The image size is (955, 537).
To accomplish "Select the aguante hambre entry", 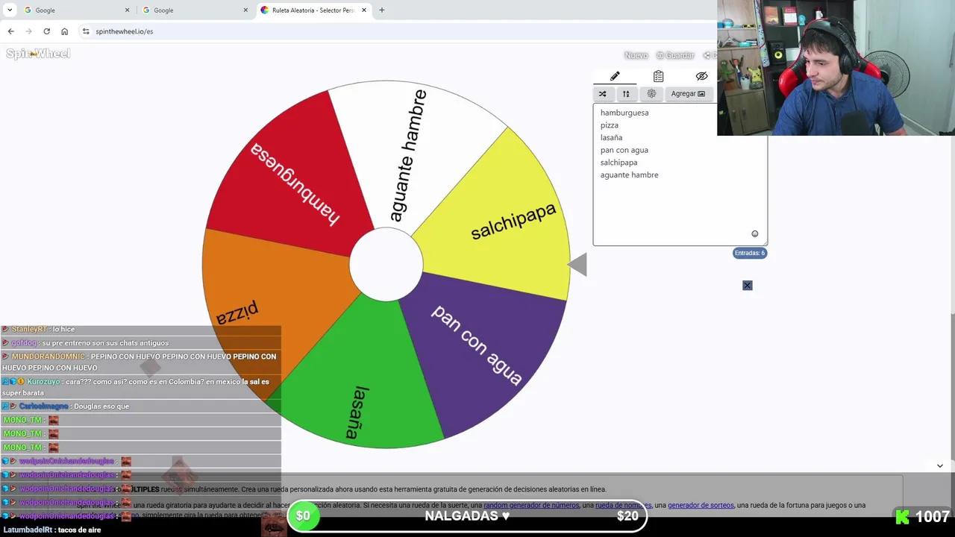I will pos(629,175).
